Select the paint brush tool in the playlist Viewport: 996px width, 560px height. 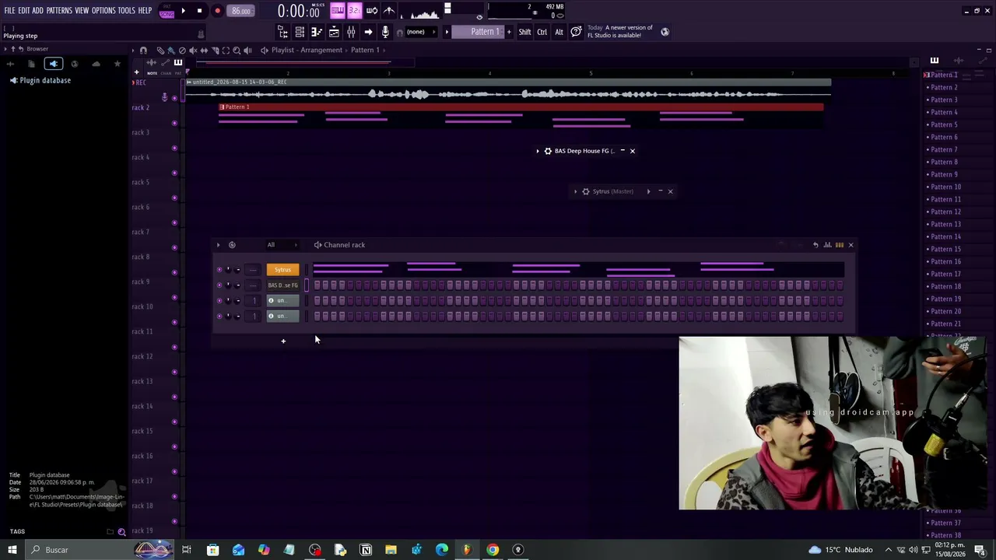coord(171,50)
